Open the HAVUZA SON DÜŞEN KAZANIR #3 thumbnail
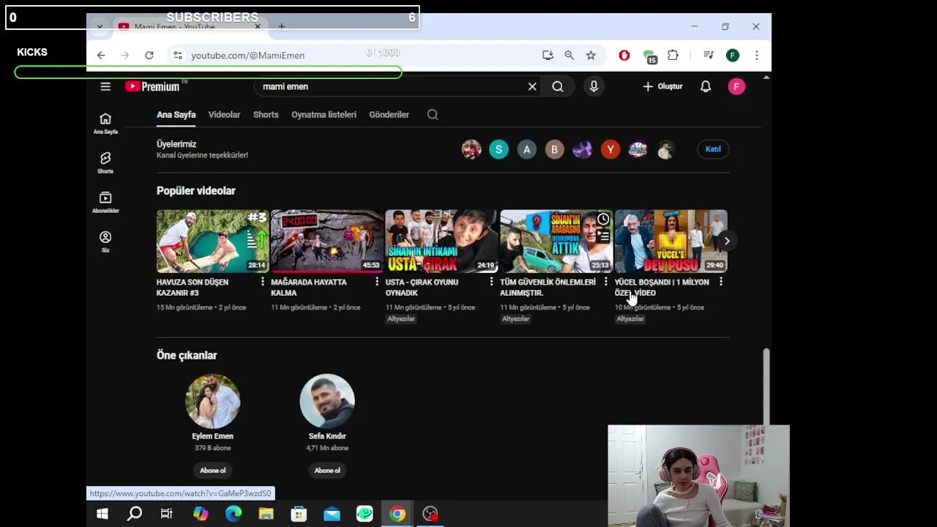The image size is (937, 527). [212, 241]
